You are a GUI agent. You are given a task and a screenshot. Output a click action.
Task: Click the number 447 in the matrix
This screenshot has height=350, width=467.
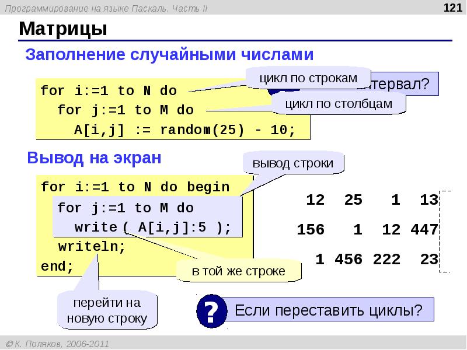click(423, 230)
